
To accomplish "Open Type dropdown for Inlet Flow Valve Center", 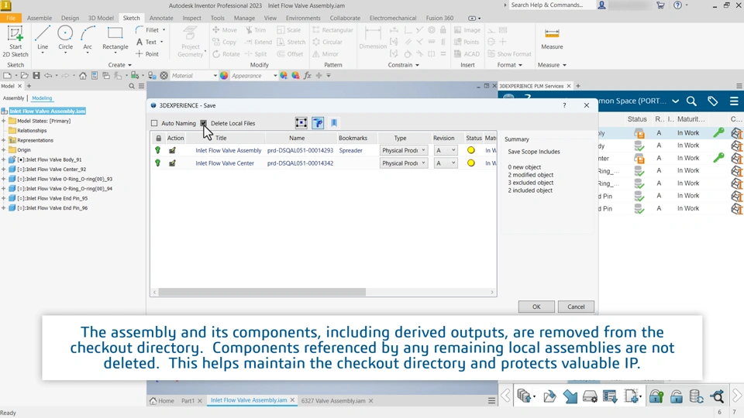I will click(x=403, y=163).
